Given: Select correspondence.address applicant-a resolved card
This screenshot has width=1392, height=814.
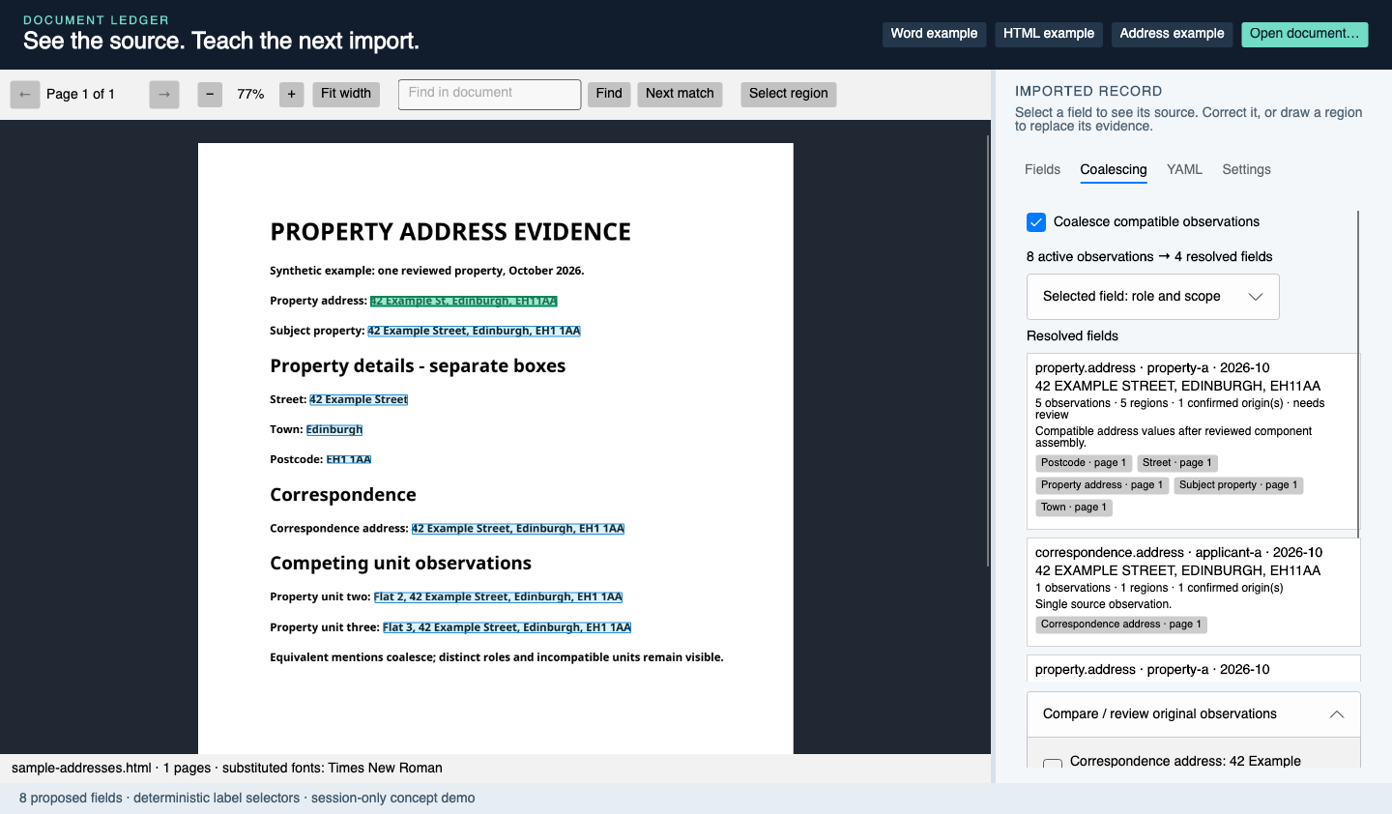Looking at the screenshot, I should click(1193, 592).
